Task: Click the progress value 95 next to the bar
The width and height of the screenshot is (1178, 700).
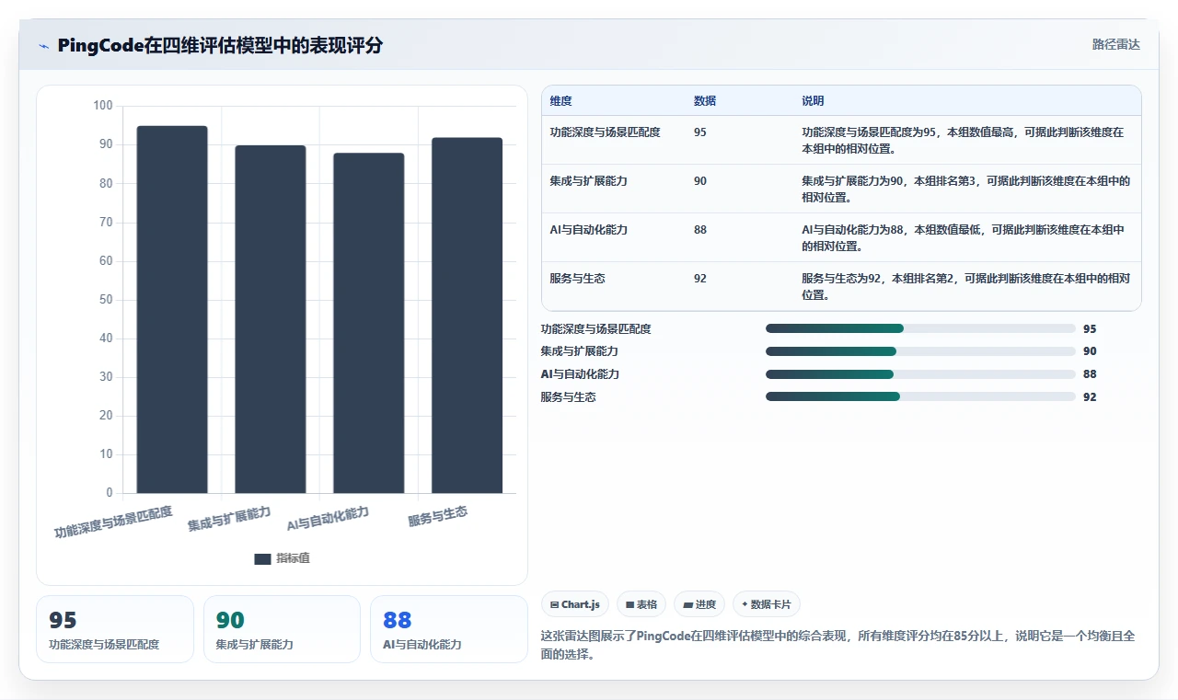Action: 1090,328
